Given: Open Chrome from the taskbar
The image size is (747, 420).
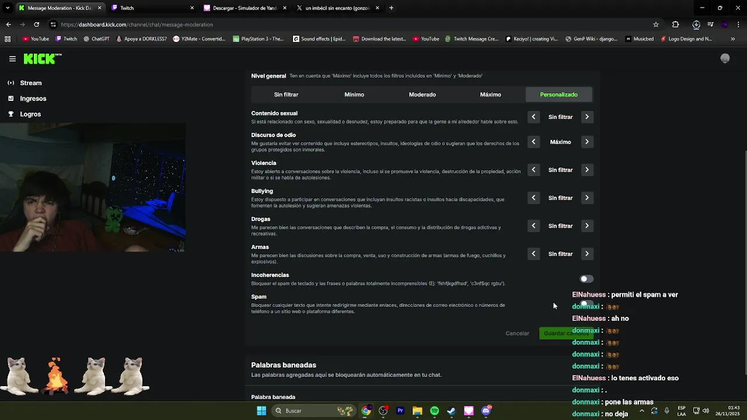Looking at the screenshot, I should [x=366, y=411].
